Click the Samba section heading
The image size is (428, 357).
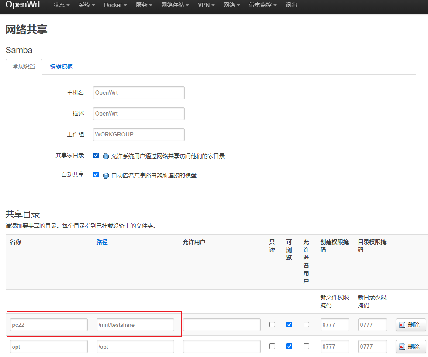pos(19,50)
